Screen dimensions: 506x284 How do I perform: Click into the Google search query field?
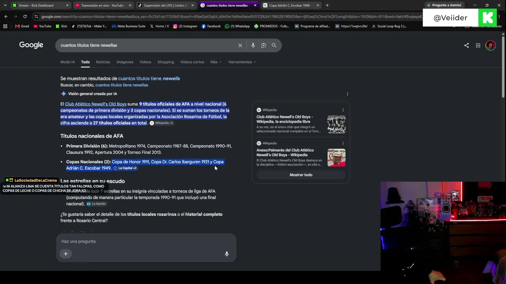tap(146, 45)
